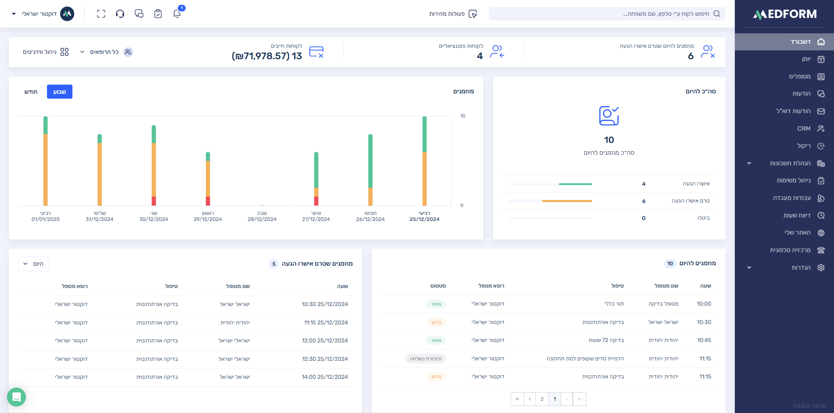Image resolution: width=834 pixels, height=413 pixels.
Task: Click the settings gear icon in the sidebar
Action: (821, 267)
